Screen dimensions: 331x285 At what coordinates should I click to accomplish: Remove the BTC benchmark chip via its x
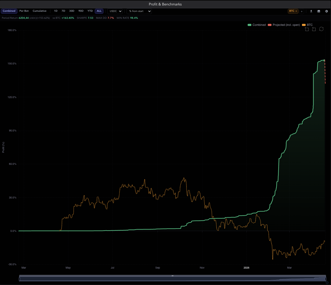pos(296,11)
